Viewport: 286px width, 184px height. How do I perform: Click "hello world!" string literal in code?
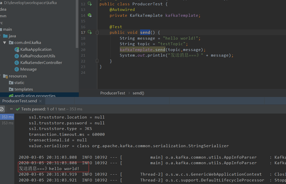tap(180, 38)
